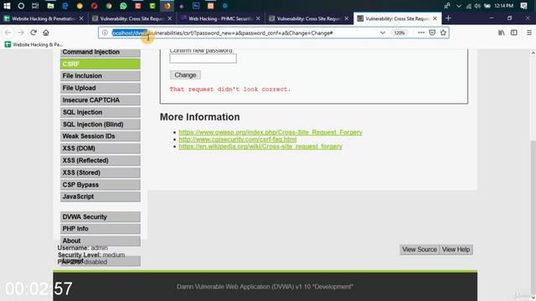The image size is (536, 301).
Task: Click View Help button
Action: pos(456,249)
